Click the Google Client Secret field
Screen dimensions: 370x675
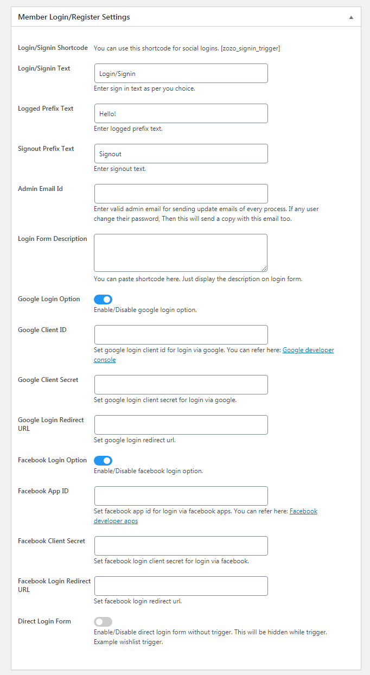[x=181, y=385]
